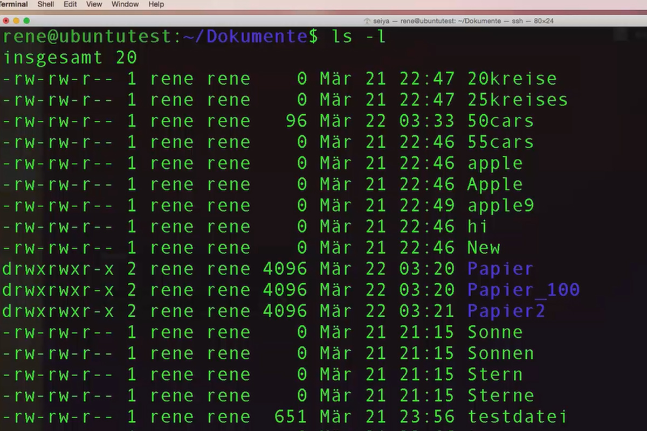Open the Help menu
The height and width of the screenshot is (431, 647).
(x=156, y=4)
